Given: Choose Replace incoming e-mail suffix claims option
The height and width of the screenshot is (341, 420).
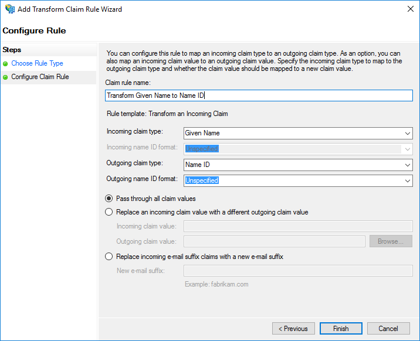Looking at the screenshot, I should (109, 257).
